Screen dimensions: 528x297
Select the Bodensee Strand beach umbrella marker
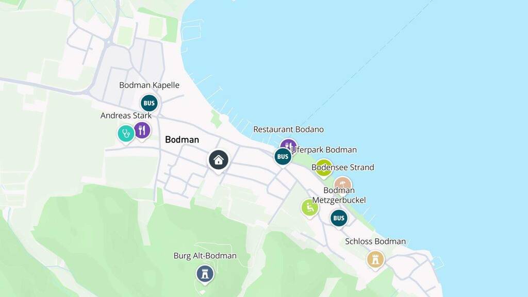point(343,185)
